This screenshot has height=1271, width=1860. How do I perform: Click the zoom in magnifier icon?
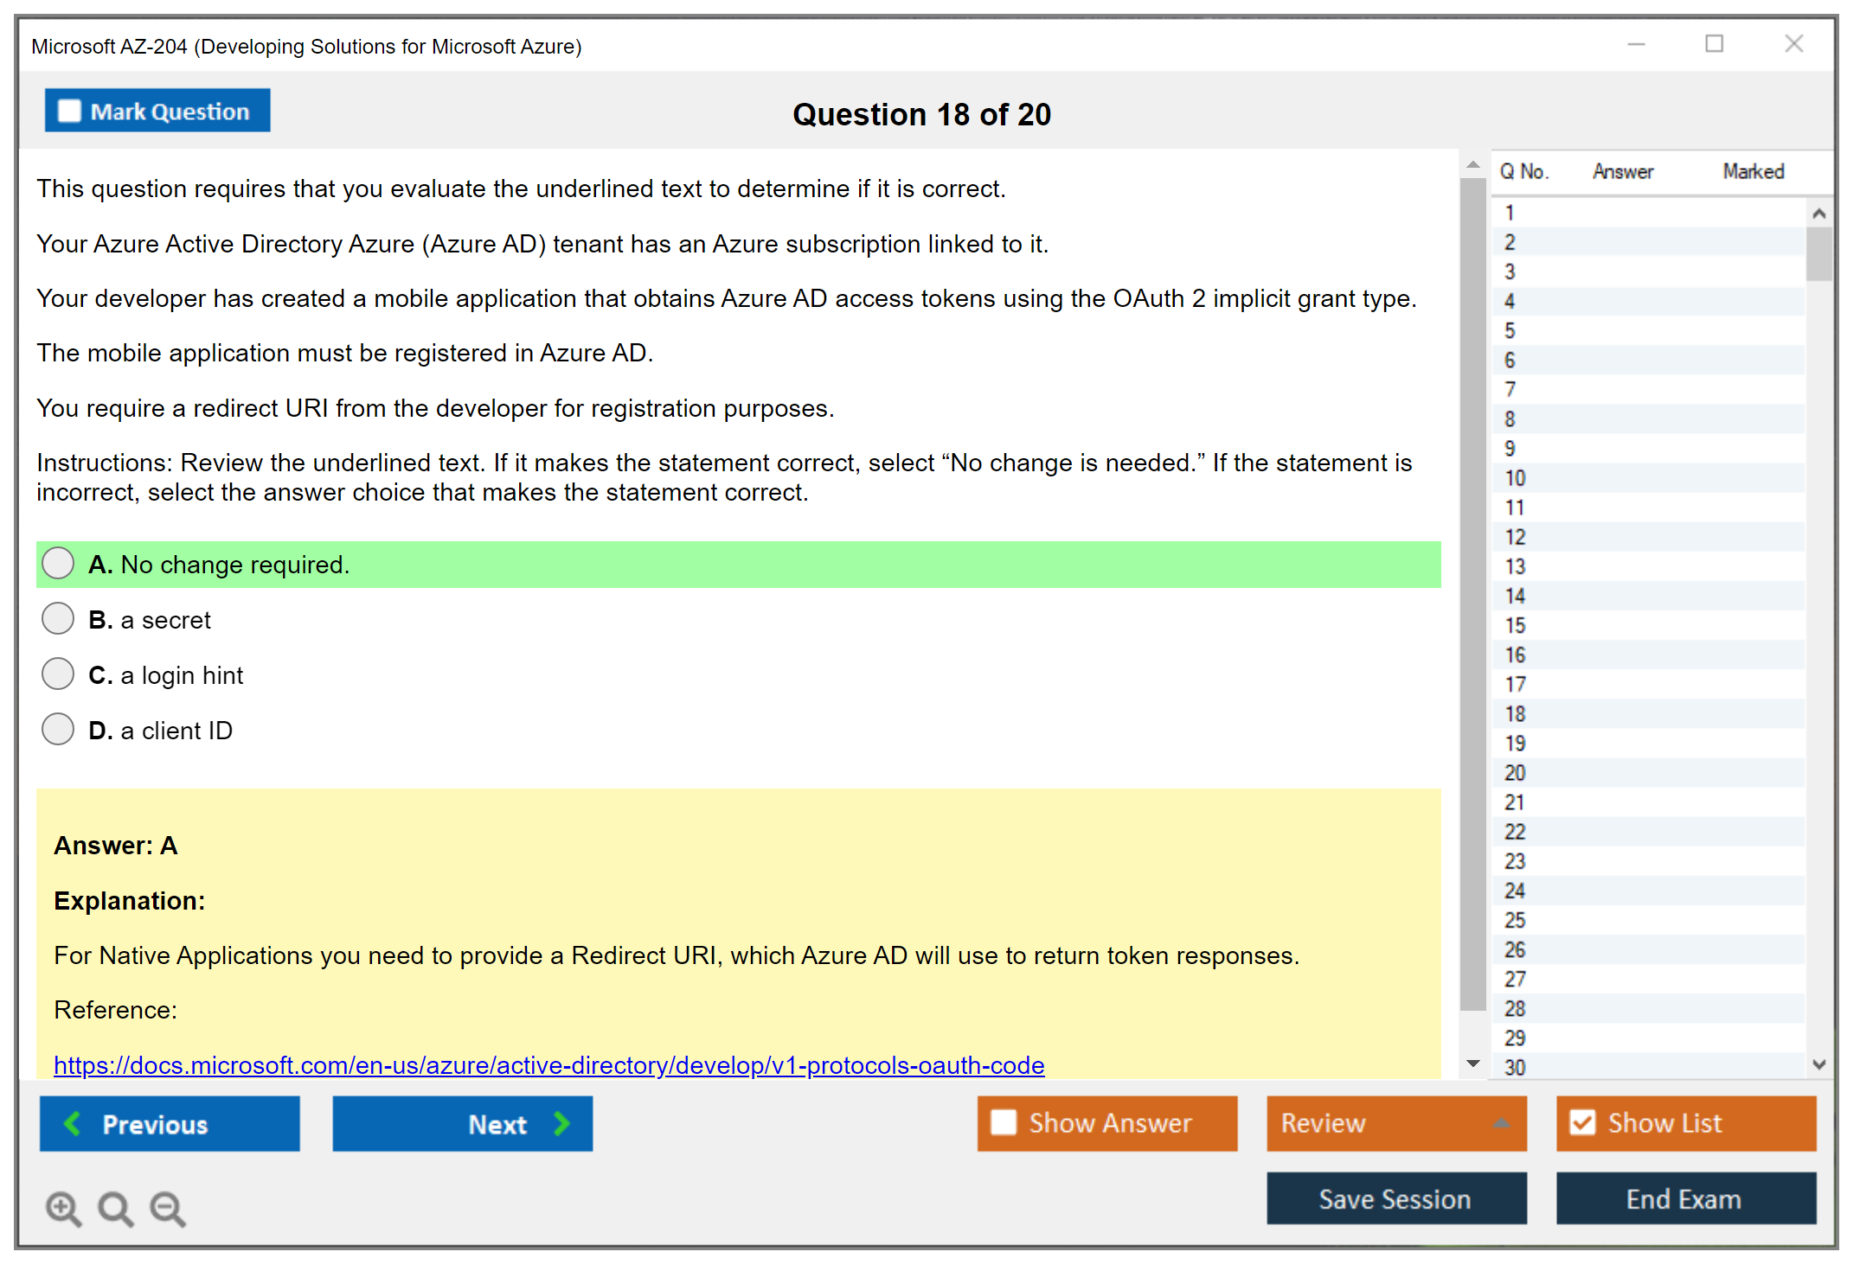pos(63,1208)
